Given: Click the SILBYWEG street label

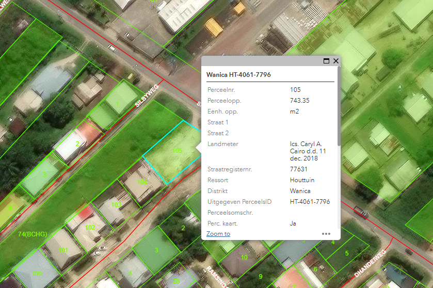Looking at the screenshot, I should click(147, 95).
